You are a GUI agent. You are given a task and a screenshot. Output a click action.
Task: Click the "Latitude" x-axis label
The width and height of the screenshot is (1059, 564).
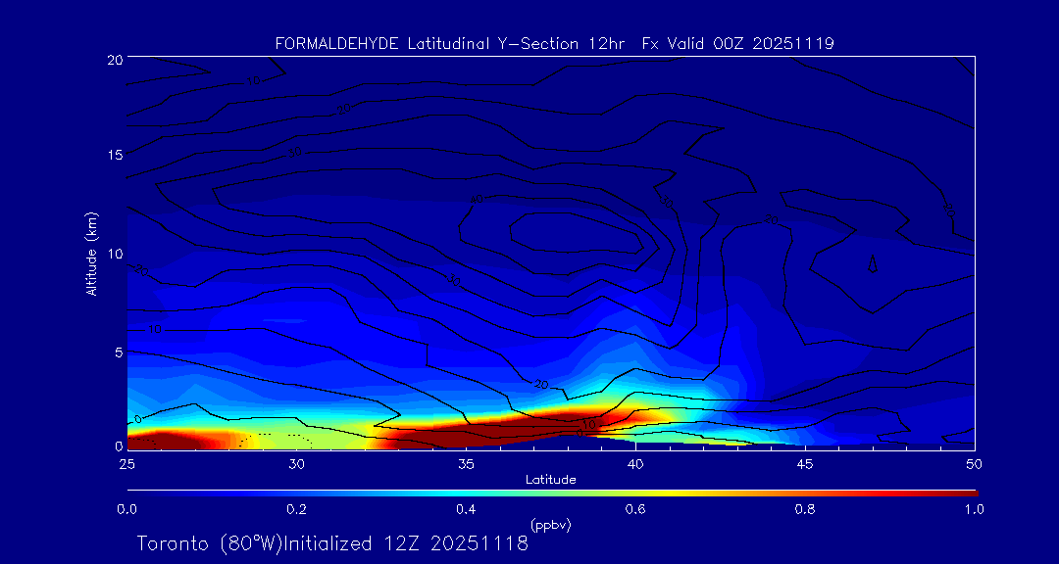(x=550, y=480)
